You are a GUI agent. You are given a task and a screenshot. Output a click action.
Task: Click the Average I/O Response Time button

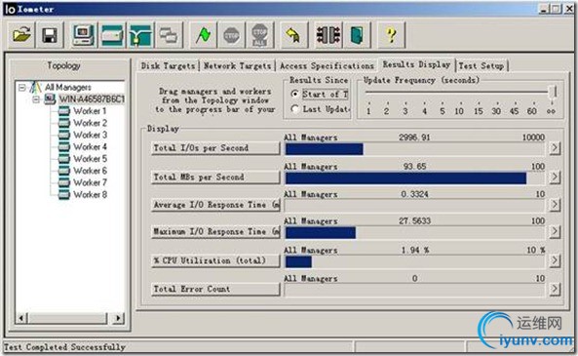click(215, 205)
